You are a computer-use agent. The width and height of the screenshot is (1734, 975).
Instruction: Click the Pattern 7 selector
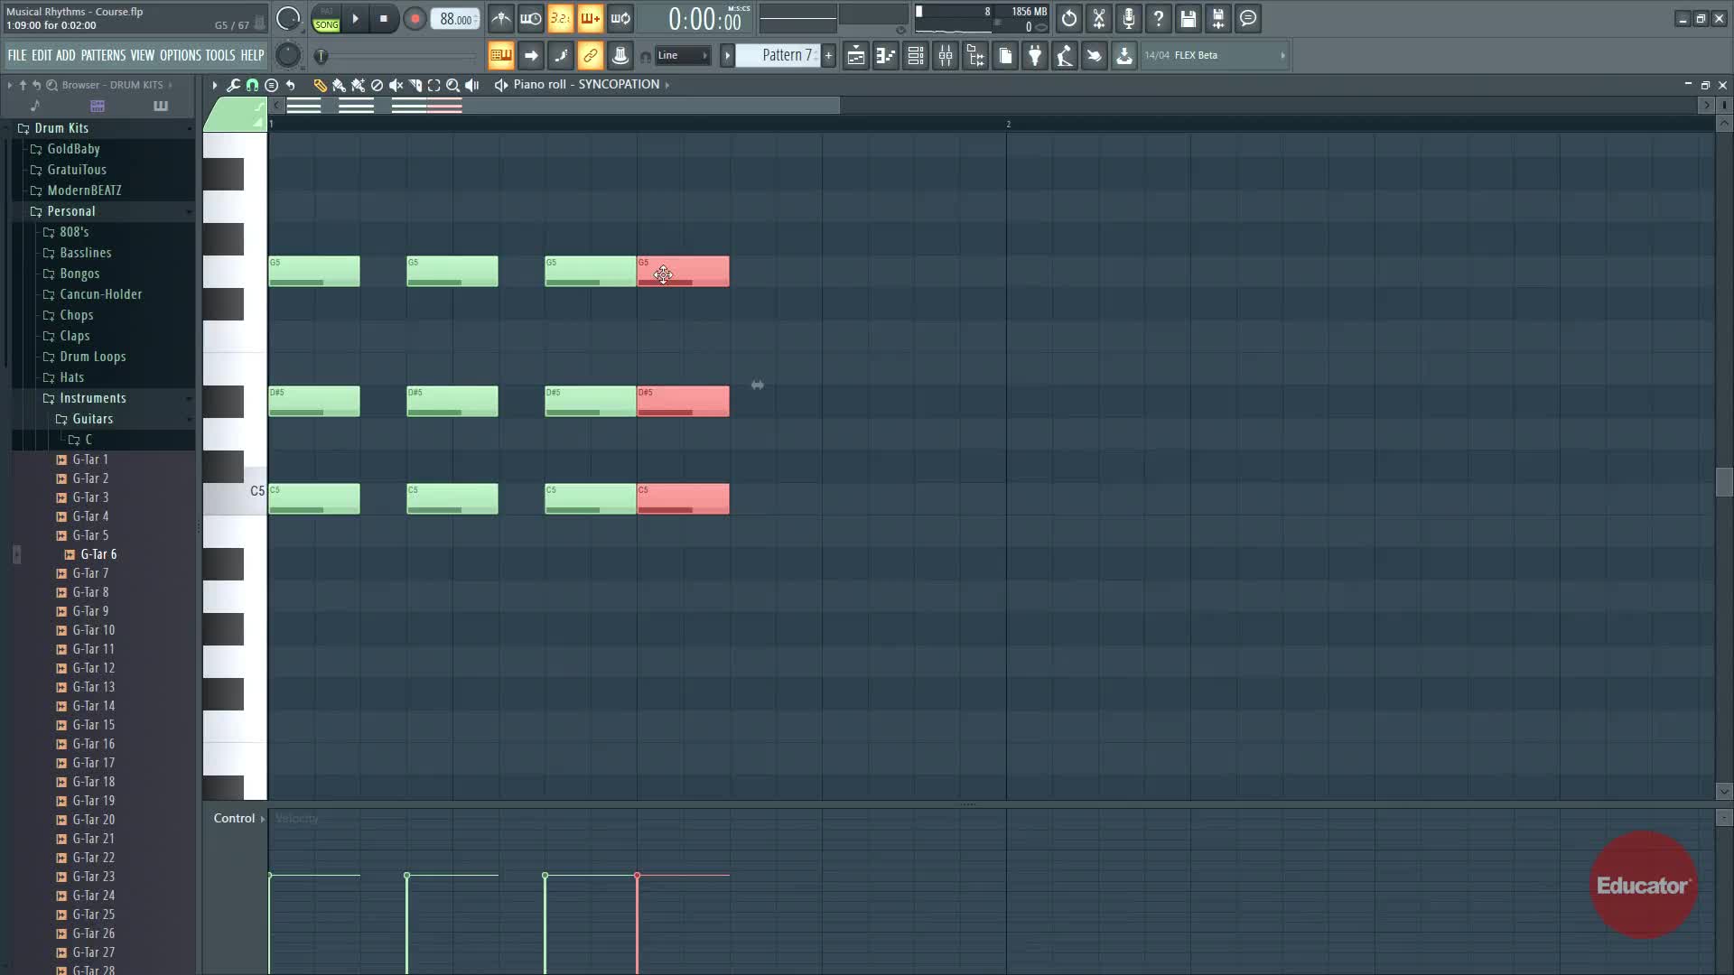pyautogui.click(x=782, y=56)
